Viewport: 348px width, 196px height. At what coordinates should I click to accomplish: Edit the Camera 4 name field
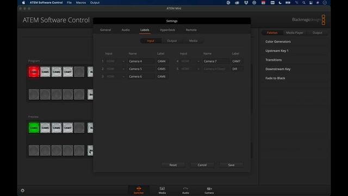141,61
